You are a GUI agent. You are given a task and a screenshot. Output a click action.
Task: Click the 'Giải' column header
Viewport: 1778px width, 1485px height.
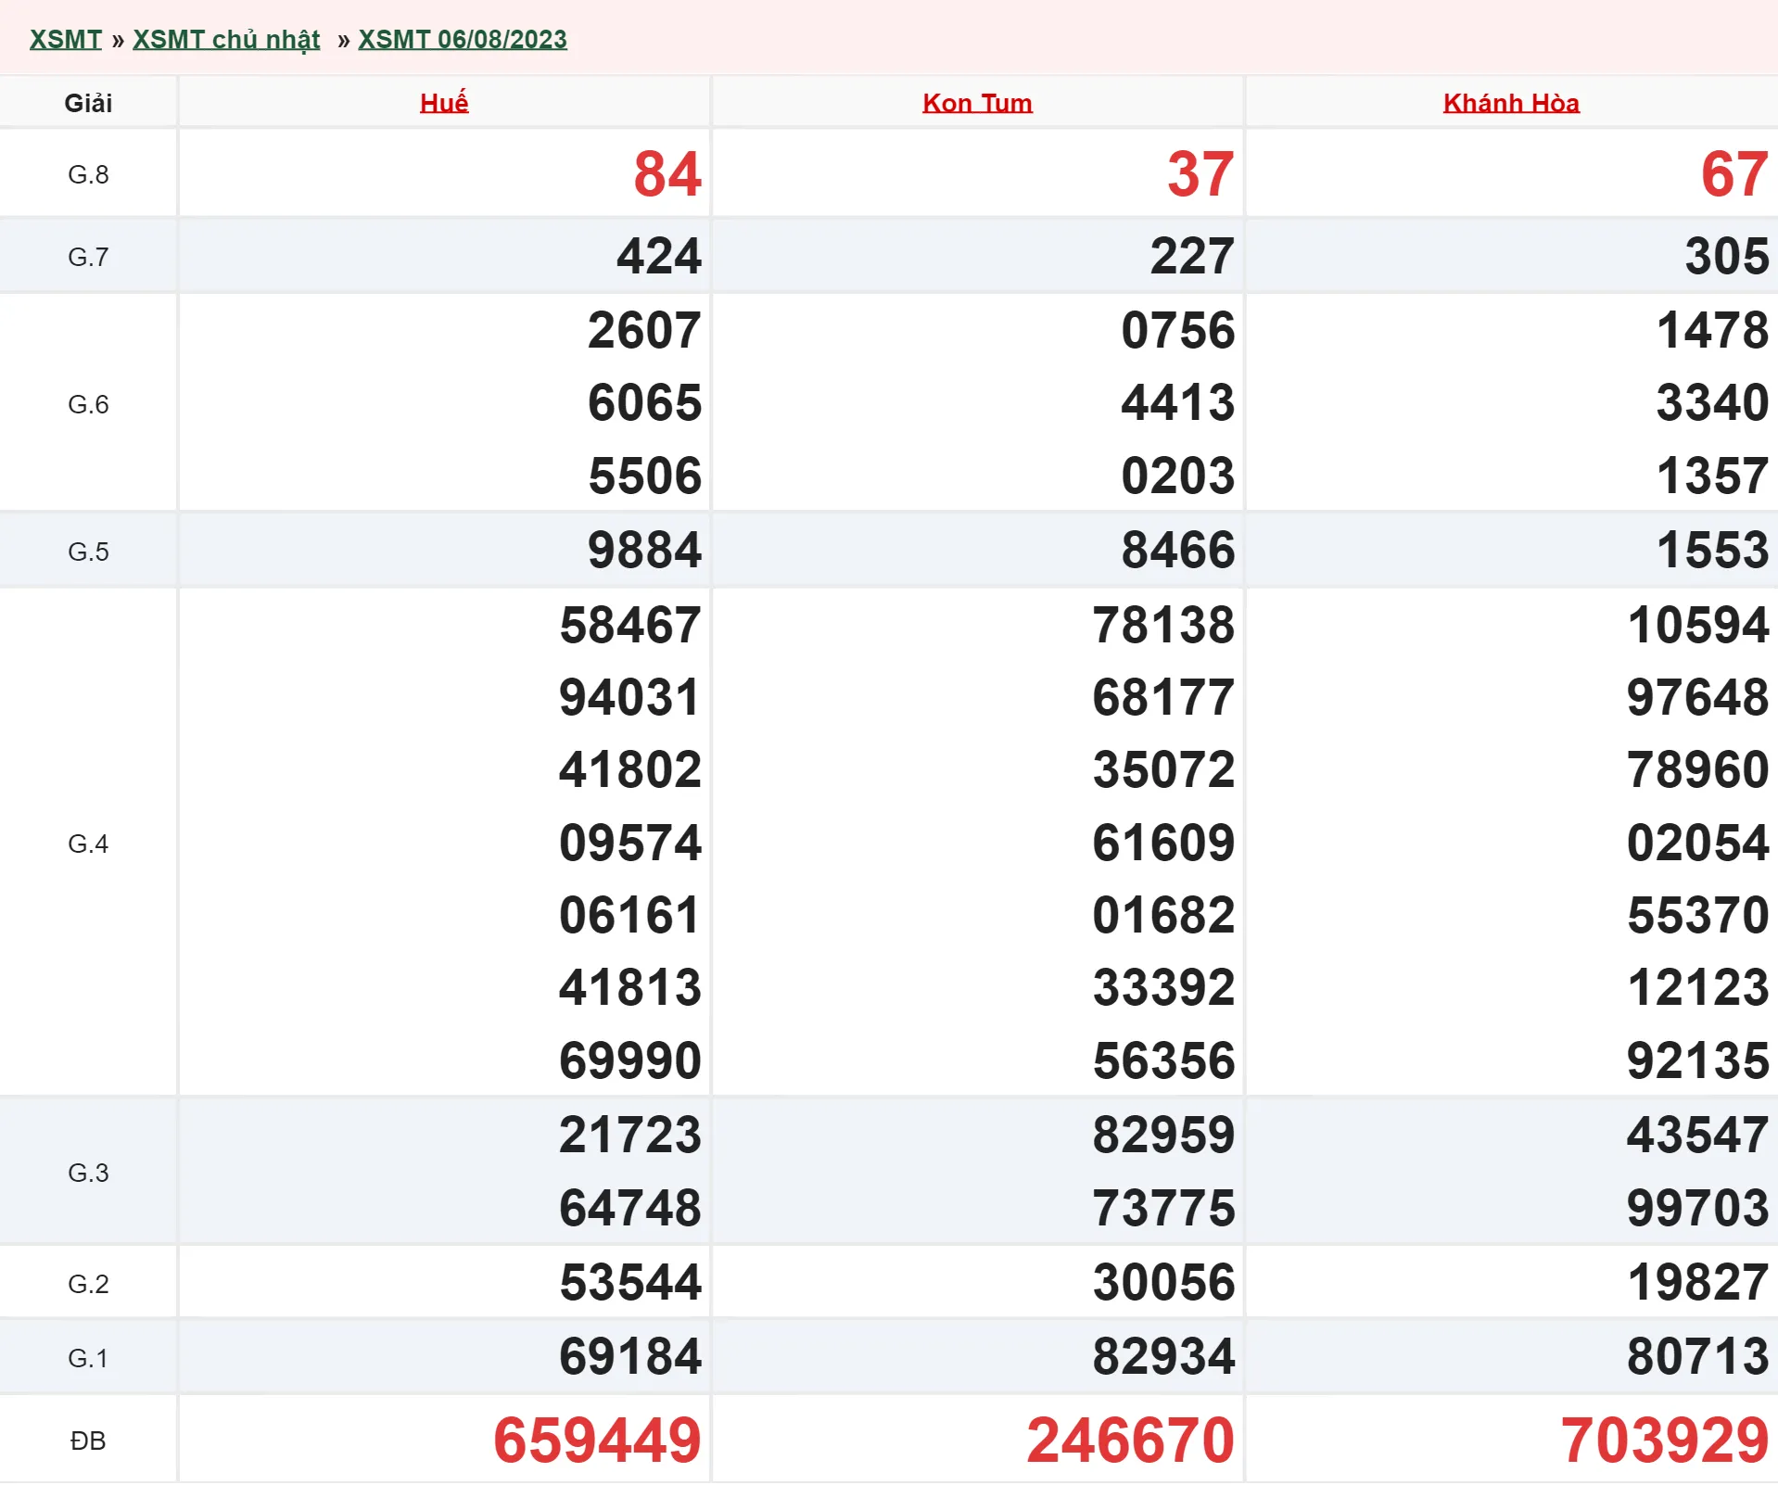[88, 103]
